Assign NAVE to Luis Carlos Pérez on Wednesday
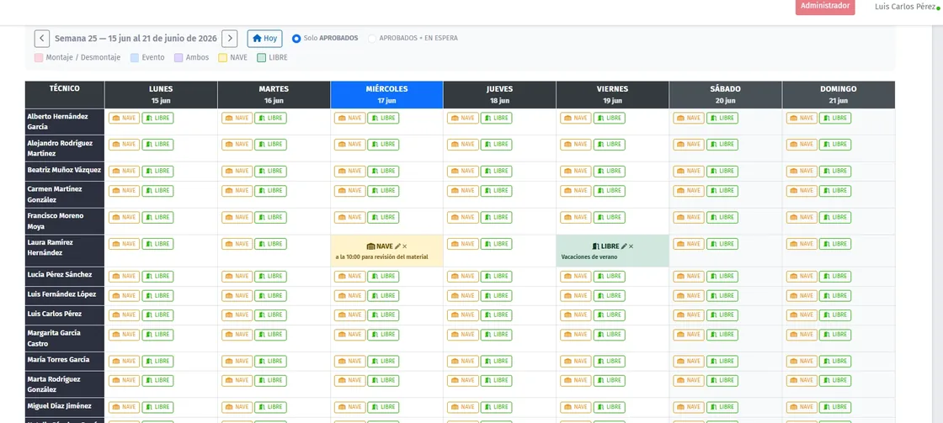943x423 pixels. [350, 315]
